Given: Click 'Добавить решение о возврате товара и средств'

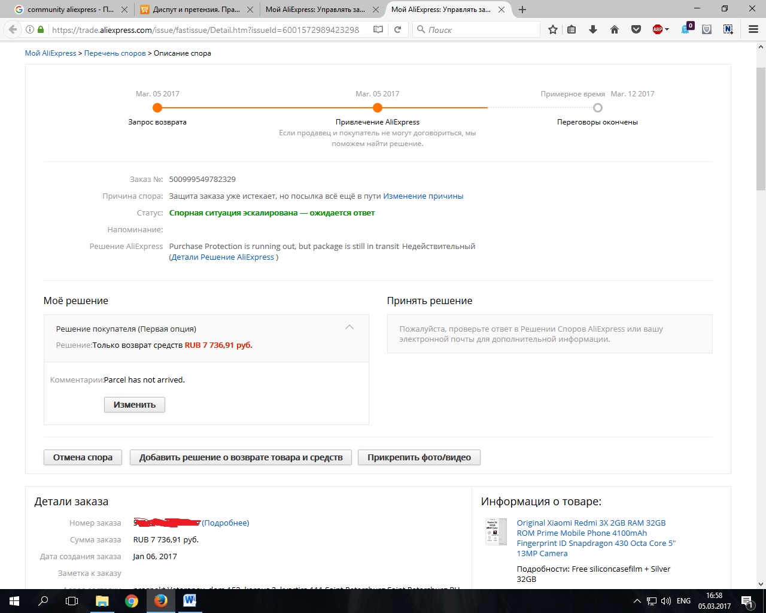Looking at the screenshot, I should point(241,457).
